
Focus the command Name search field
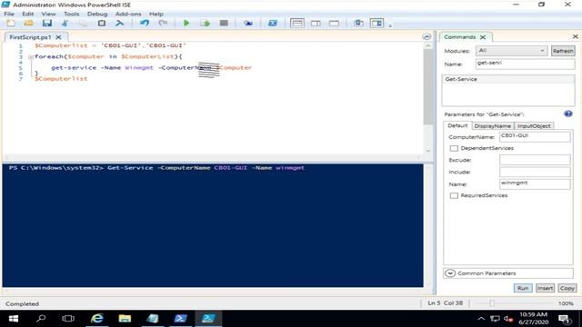click(x=525, y=64)
